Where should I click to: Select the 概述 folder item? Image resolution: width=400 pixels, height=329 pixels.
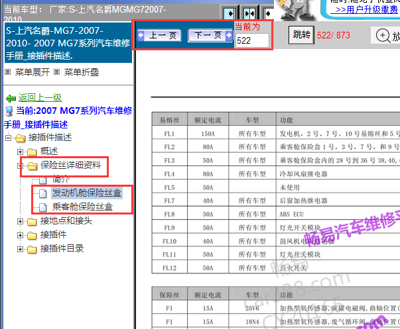[x=49, y=151]
